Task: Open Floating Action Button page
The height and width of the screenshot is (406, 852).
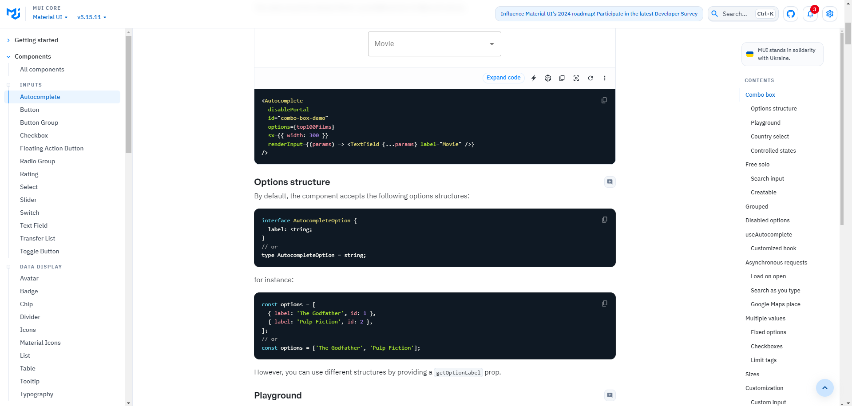Action: (x=52, y=148)
